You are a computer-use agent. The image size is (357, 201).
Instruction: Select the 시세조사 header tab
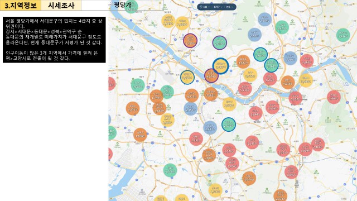(61, 5)
